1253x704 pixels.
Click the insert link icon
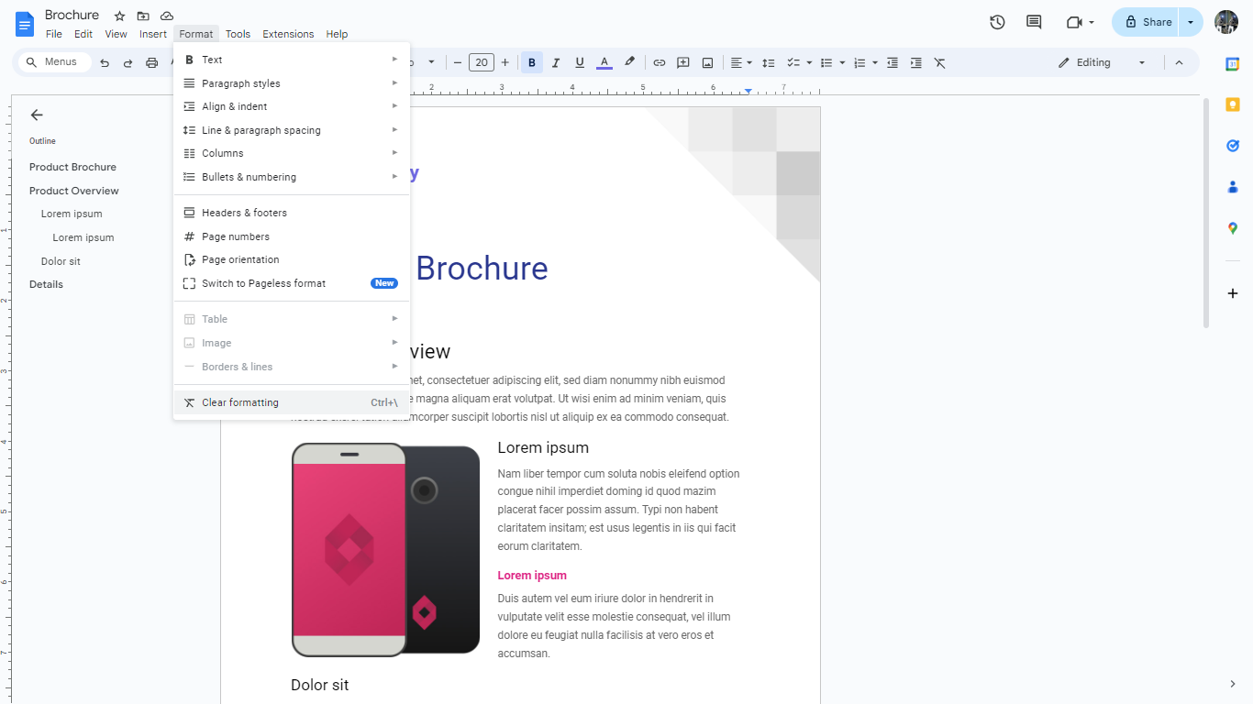click(x=660, y=62)
